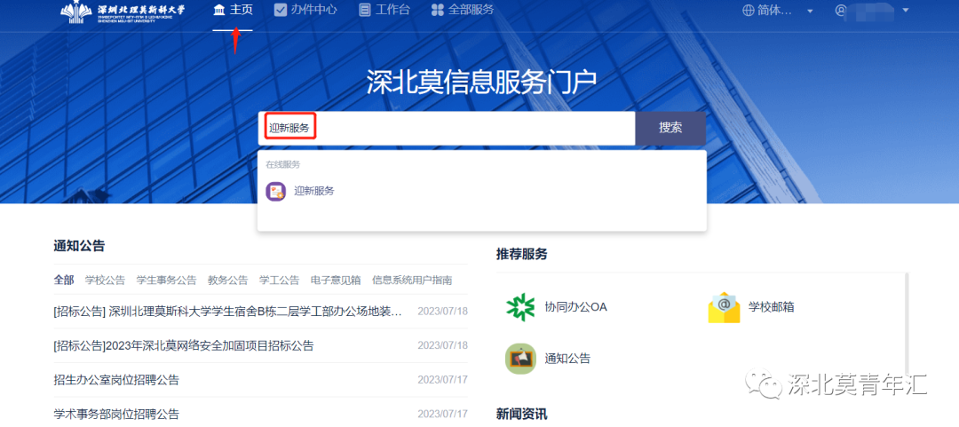Click the globe language icon
The height and width of the screenshot is (427, 959).
(x=749, y=11)
